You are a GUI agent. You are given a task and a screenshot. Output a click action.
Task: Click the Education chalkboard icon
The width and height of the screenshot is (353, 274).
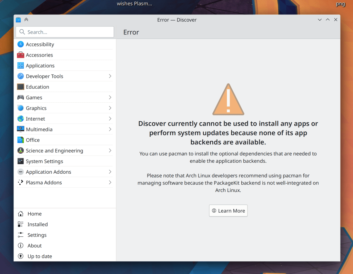coord(21,87)
